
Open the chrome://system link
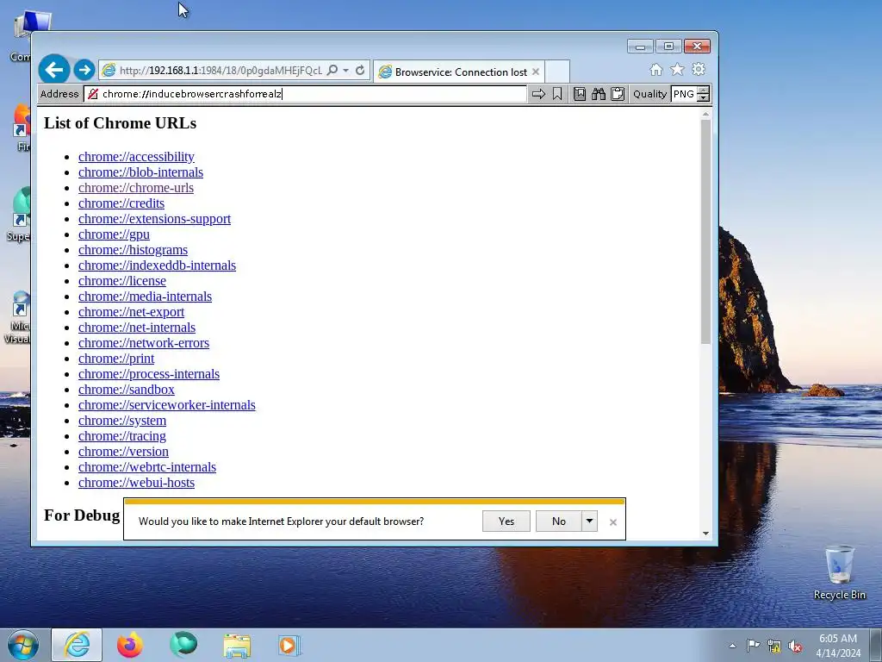(x=122, y=420)
